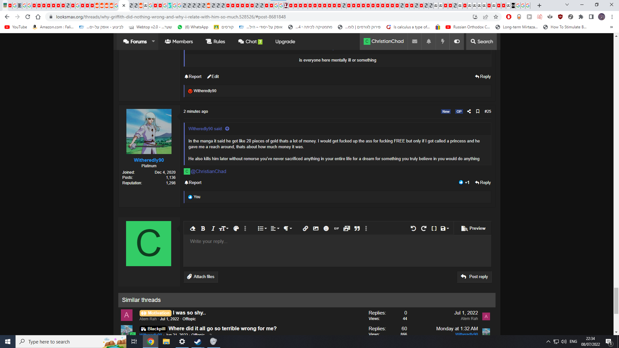The image size is (619, 348).
Task: Insert media gallery item
Action: pyautogui.click(x=347, y=228)
